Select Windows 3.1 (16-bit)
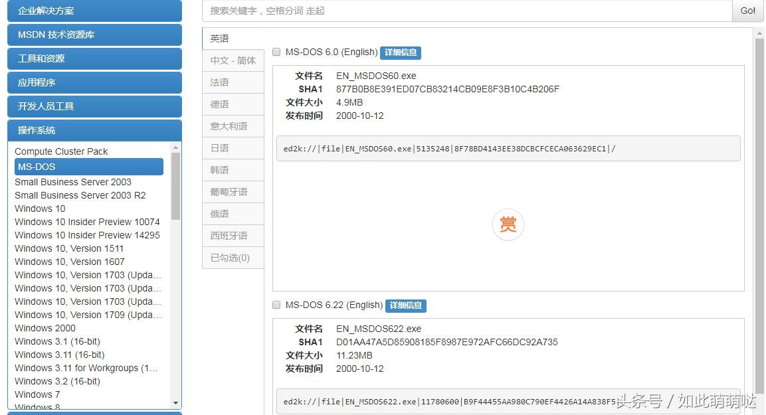This screenshot has height=415, width=766. coord(57,341)
